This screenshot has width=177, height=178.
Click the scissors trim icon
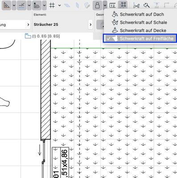[x=136, y=6]
